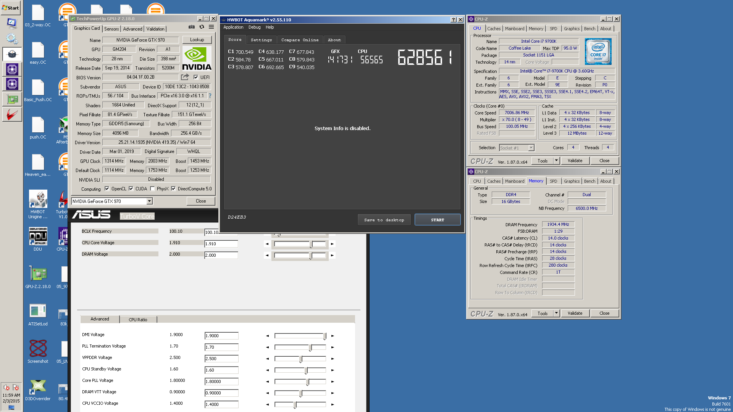Click the DRAM Voltage input field
This screenshot has height=412, width=733.
(x=221, y=255)
